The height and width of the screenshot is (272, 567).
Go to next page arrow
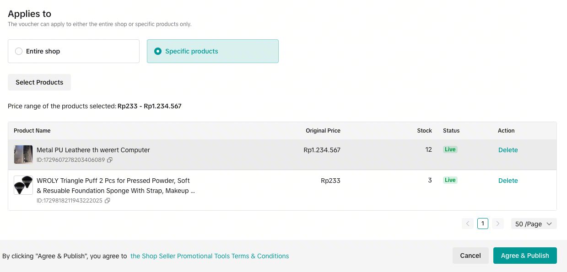(x=498, y=224)
